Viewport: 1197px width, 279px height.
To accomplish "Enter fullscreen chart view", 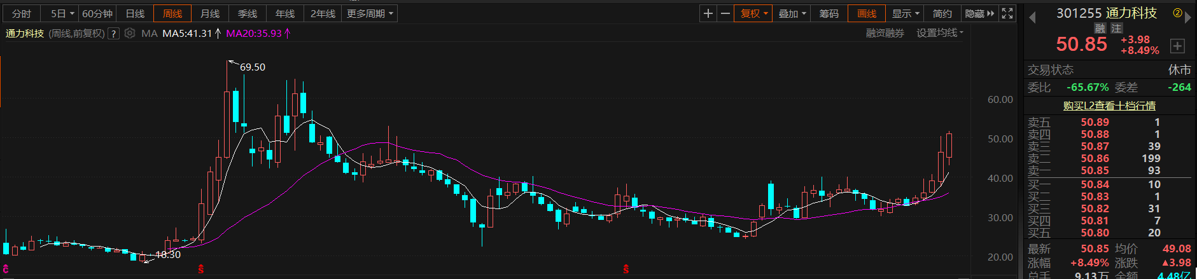I will click(1007, 13).
